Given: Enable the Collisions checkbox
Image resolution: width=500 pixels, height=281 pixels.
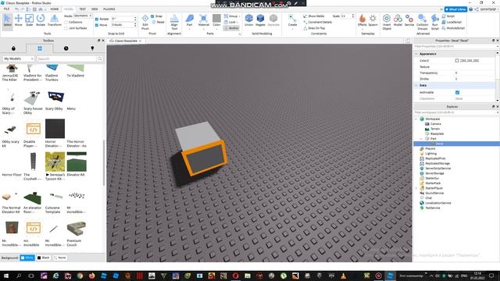Looking at the screenshot, I should point(66,23).
